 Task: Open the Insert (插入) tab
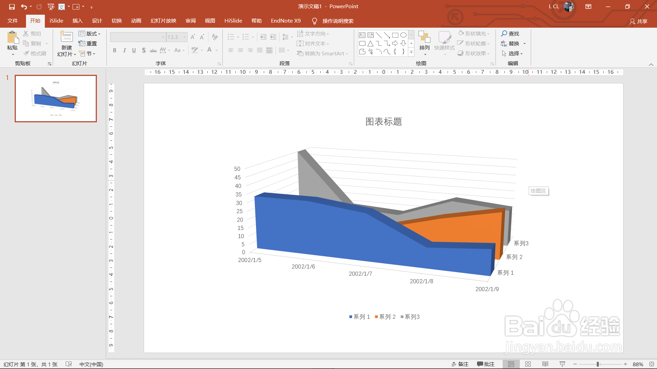pyautogui.click(x=77, y=21)
